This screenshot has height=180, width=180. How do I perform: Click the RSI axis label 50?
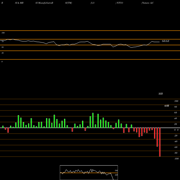click(3, 47)
